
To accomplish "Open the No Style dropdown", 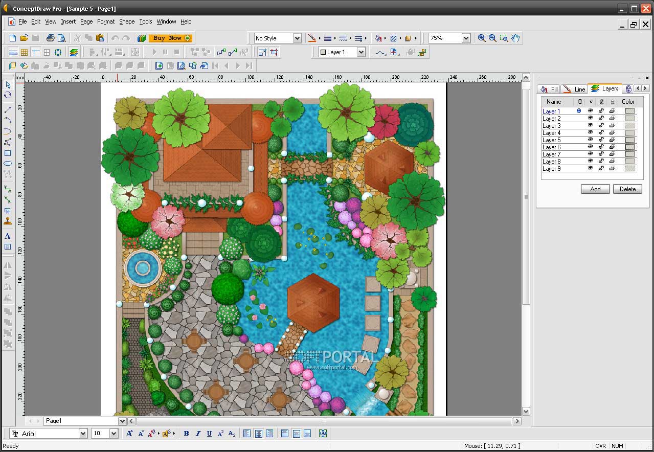I will [x=297, y=38].
